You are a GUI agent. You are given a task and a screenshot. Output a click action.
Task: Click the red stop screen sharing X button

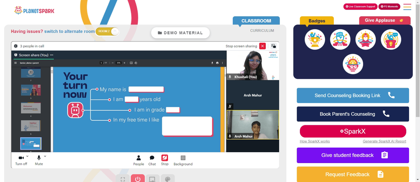(262, 46)
